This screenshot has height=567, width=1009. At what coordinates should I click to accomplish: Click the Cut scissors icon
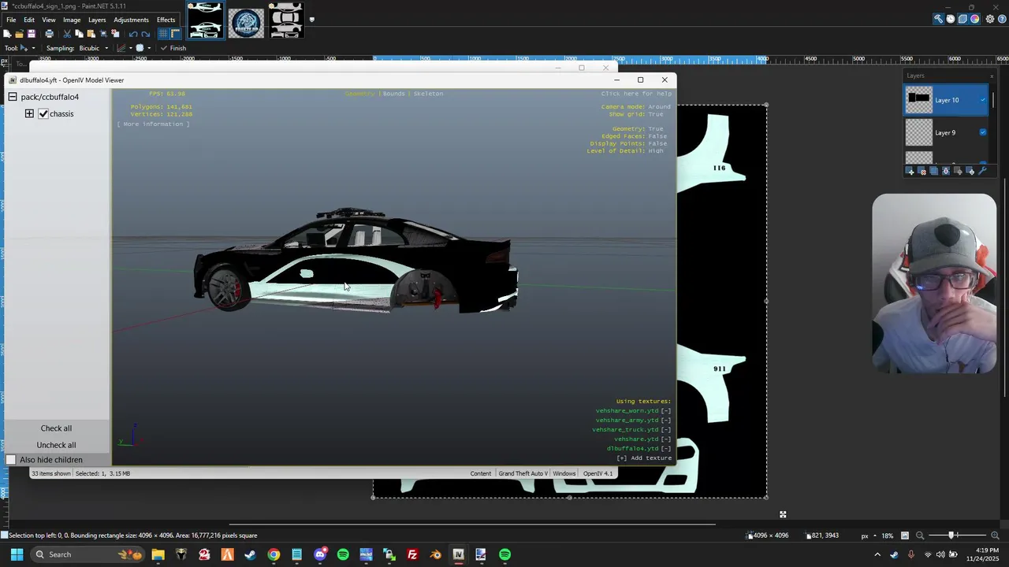tap(67, 34)
